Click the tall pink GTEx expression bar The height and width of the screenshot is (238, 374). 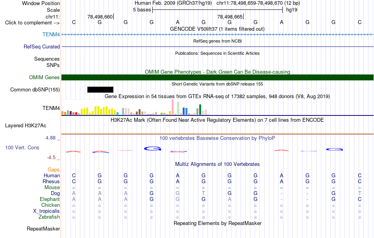point(172,107)
